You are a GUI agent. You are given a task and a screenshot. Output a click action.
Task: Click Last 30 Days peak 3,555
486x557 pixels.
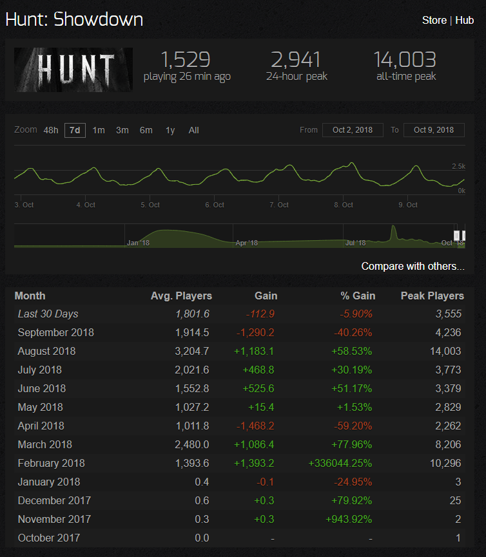click(x=449, y=314)
